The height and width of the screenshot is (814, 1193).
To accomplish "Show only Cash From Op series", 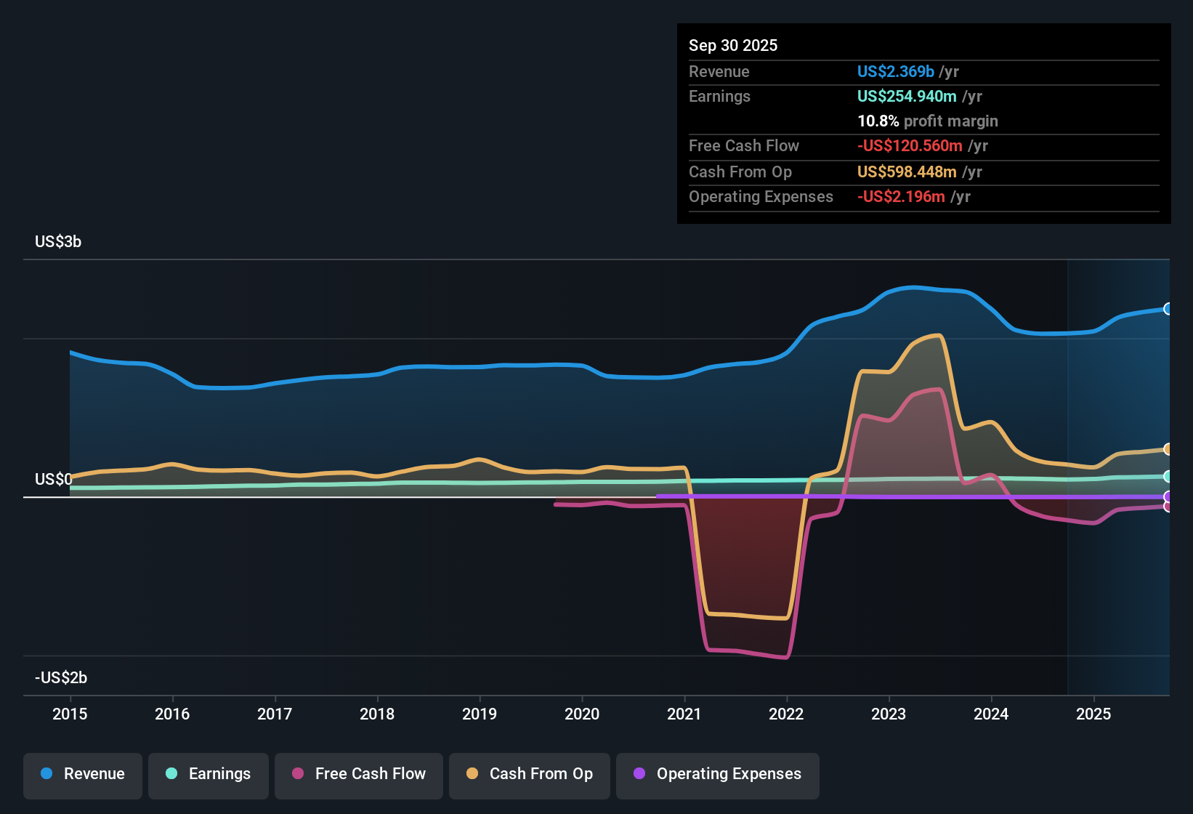I will [529, 774].
